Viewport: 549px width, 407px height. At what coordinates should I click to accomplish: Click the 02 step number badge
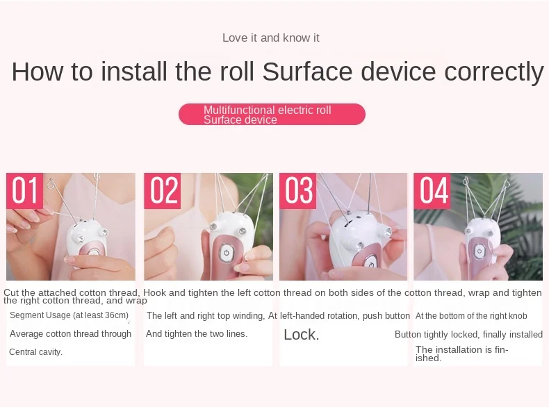(x=163, y=191)
